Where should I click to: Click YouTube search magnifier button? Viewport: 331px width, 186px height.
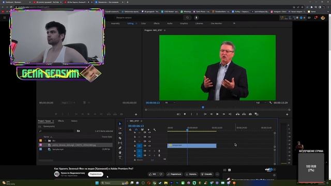pos(187,18)
